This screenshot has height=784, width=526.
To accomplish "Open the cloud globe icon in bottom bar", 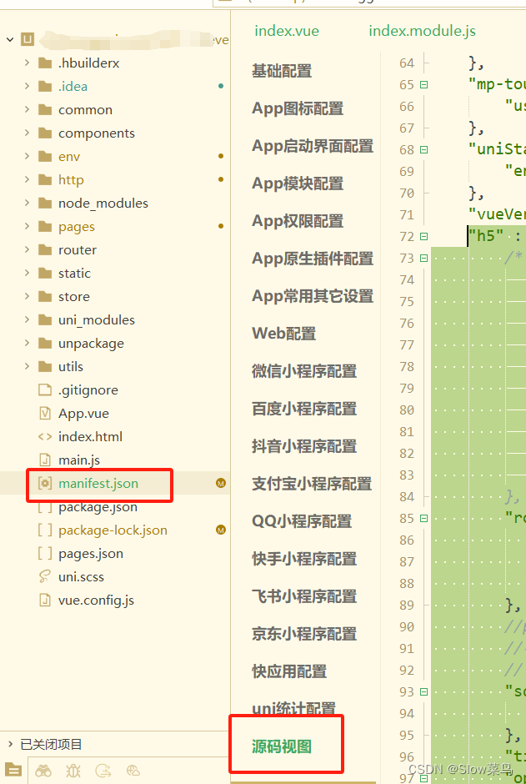I will (x=133, y=771).
